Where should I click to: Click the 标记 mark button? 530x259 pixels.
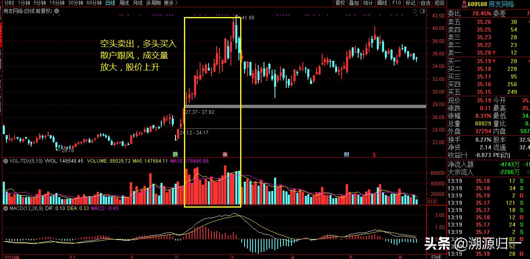(410, 3)
